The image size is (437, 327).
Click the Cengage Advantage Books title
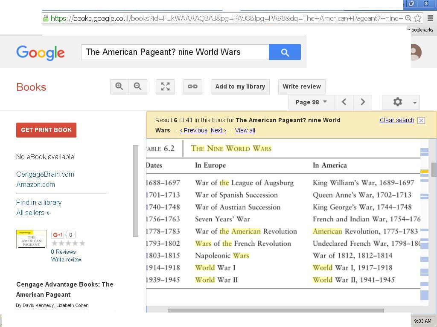65,290
